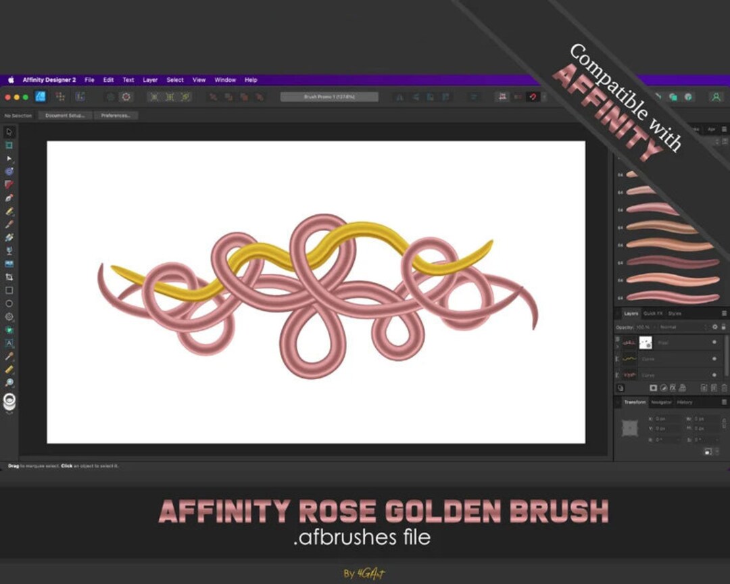Select the Transparency glass tool
This screenshot has height=584, width=730.
9,251
